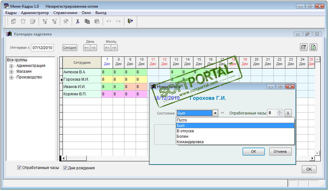The height and width of the screenshot is (191, 329).
Task: Go to next day with День right arrow
Action: [93, 48]
